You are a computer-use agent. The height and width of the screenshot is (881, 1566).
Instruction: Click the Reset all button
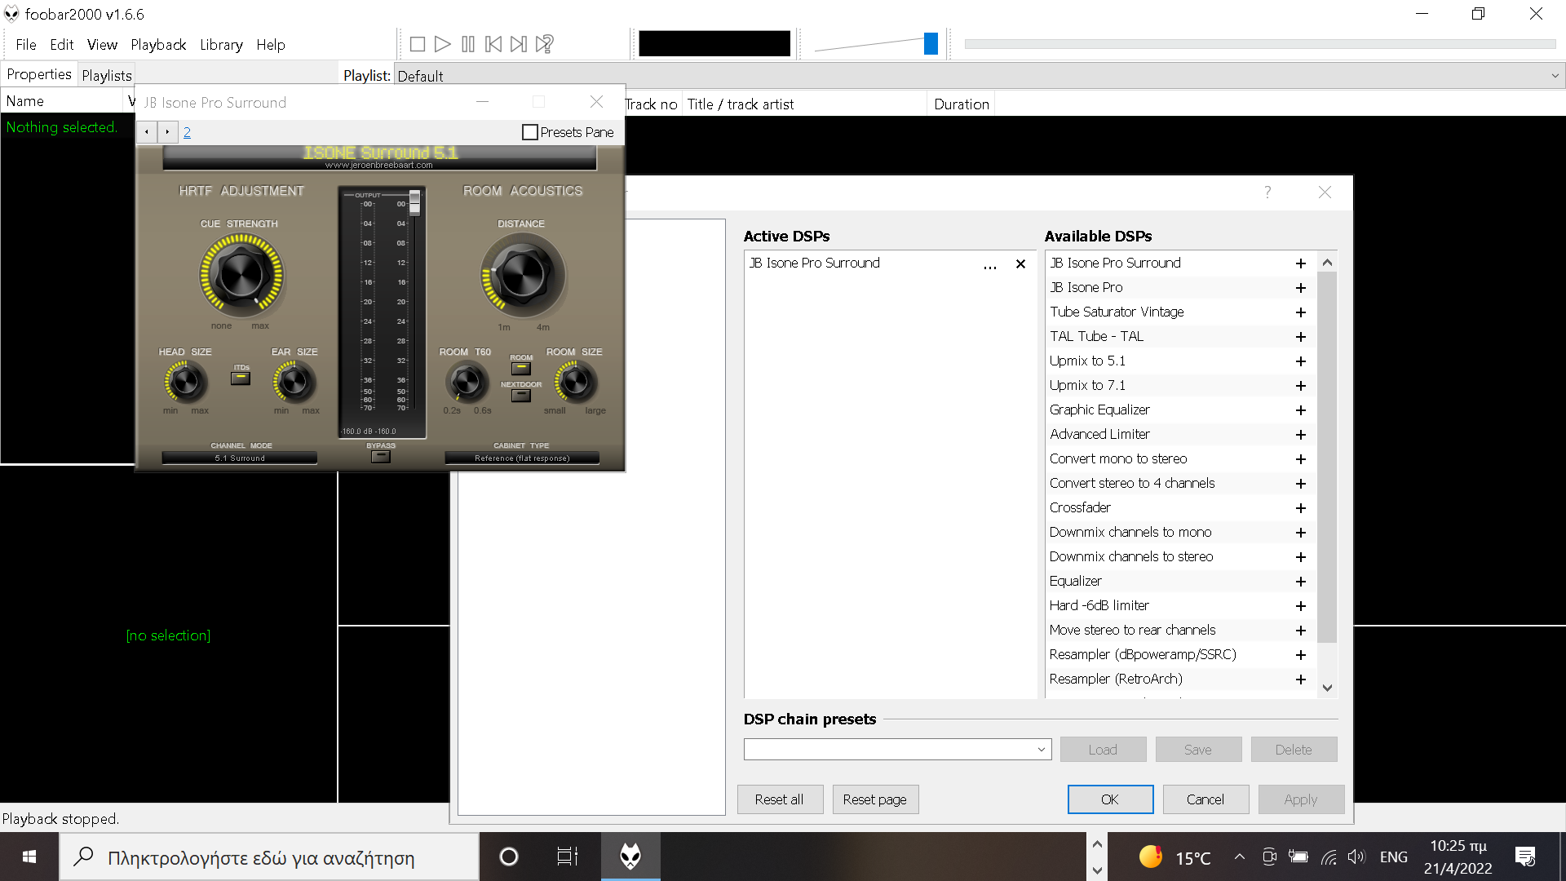tap(779, 799)
